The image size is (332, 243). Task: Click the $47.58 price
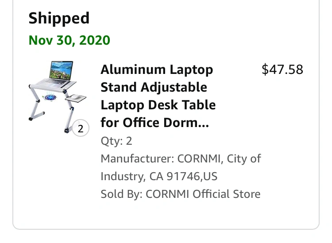pos(282,69)
